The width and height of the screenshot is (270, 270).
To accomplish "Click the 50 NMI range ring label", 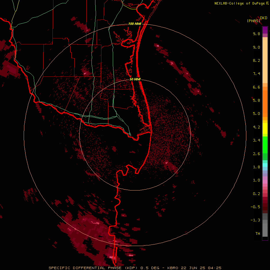I will [135, 79].
